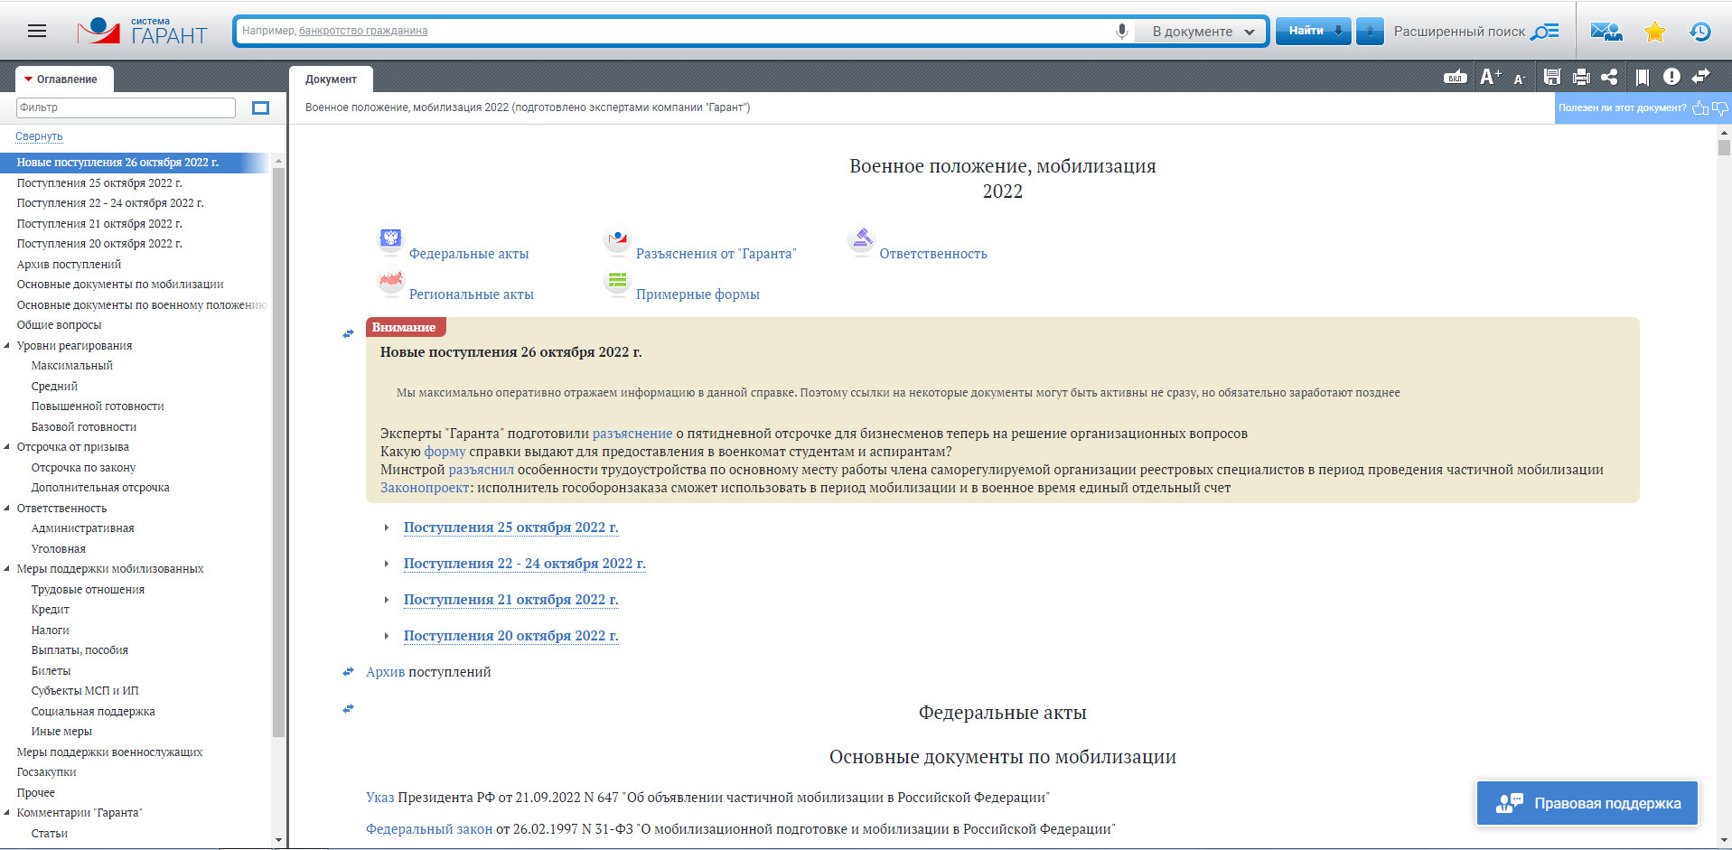Select Максимальный level in sidebar
This screenshot has width=1732, height=850.
72,366
